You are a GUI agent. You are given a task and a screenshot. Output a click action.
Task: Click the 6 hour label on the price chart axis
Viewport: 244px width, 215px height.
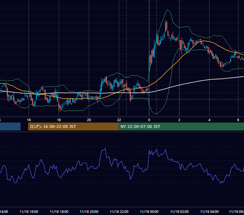pyautogui.click(x=238, y=120)
